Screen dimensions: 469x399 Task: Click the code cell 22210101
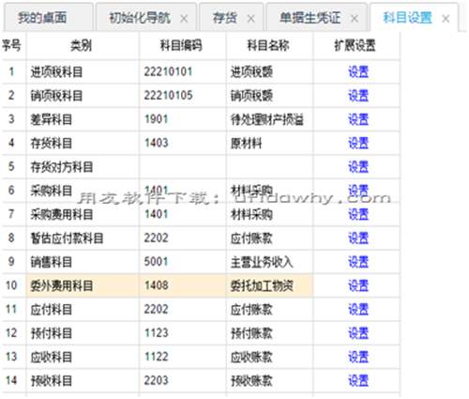(183, 72)
